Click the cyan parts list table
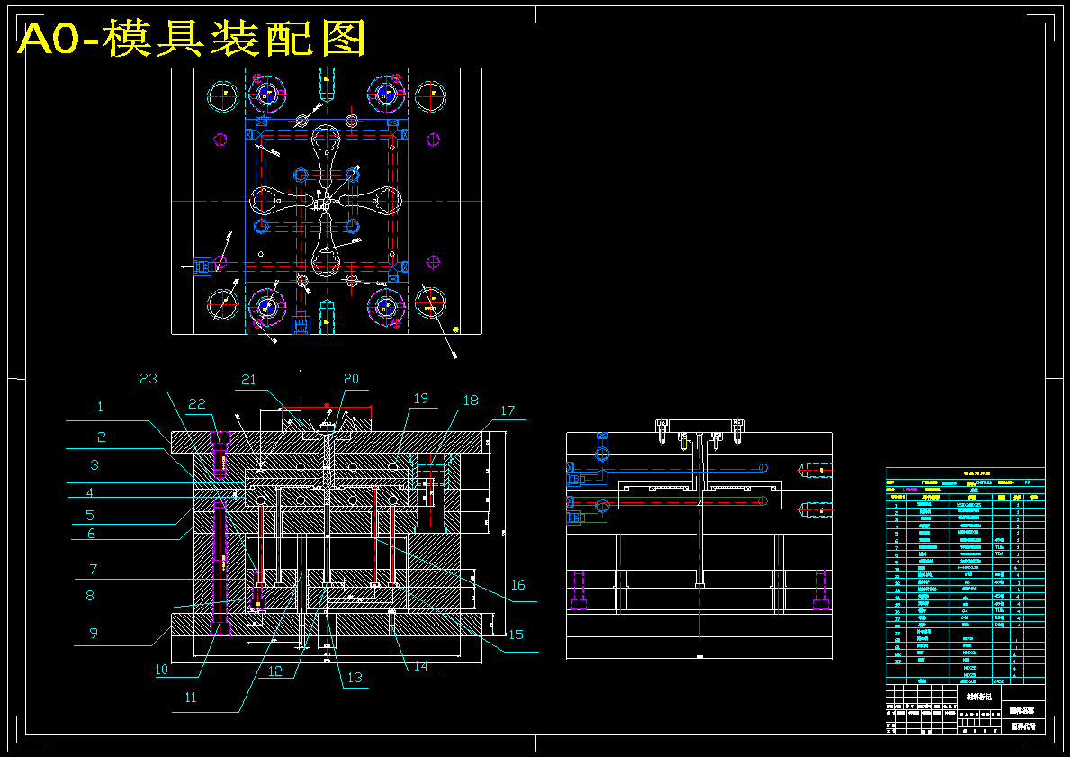Image resolution: width=1070 pixels, height=757 pixels. (x=965, y=575)
